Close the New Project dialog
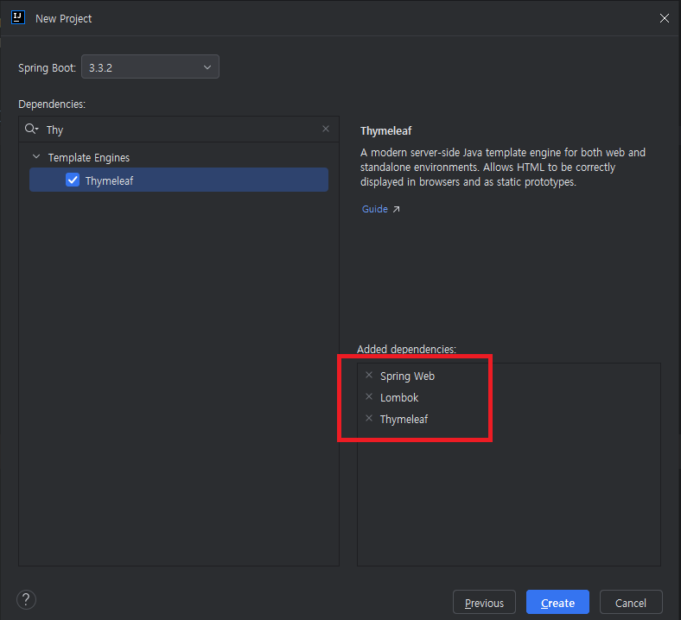The width and height of the screenshot is (681, 620). point(664,18)
